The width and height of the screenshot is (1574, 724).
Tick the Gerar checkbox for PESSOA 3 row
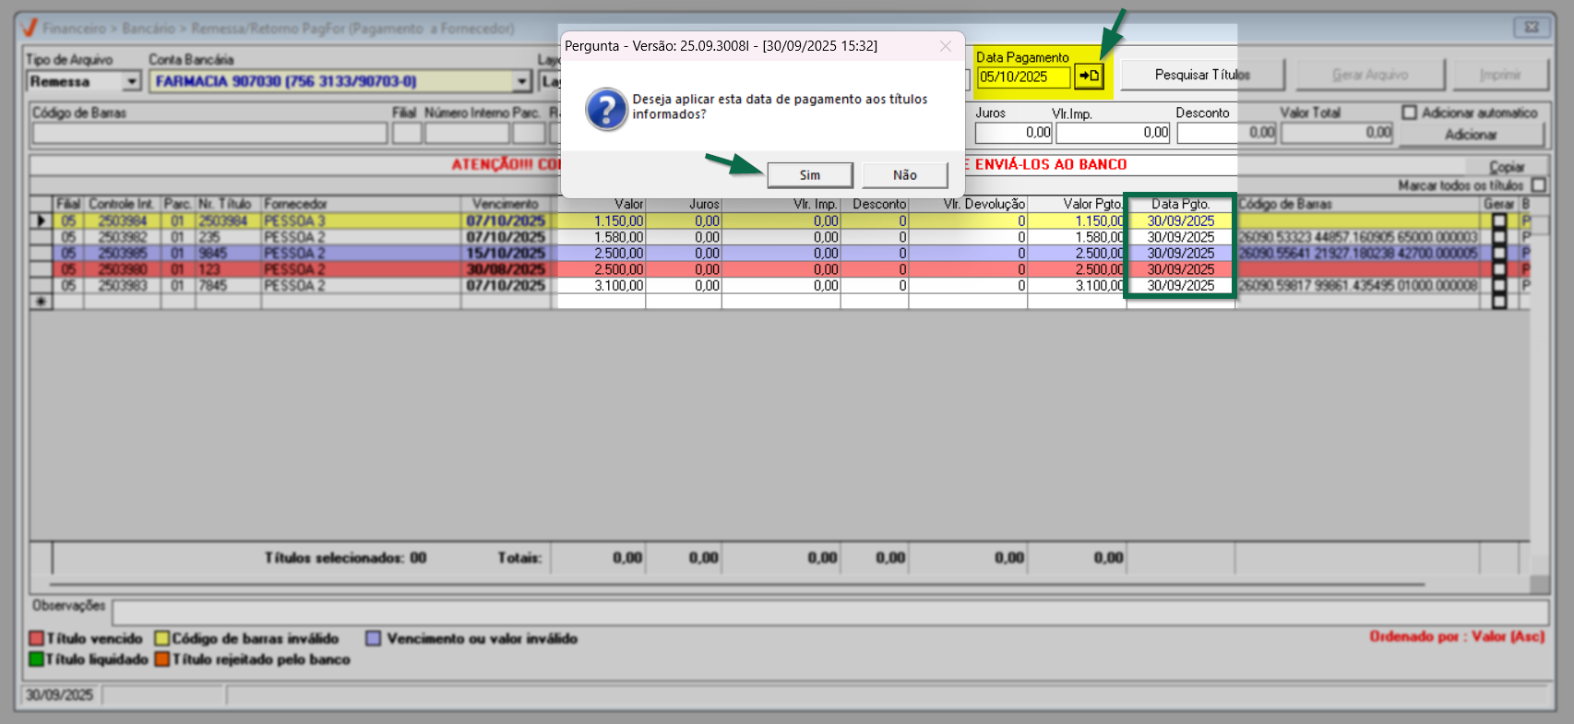[1498, 221]
